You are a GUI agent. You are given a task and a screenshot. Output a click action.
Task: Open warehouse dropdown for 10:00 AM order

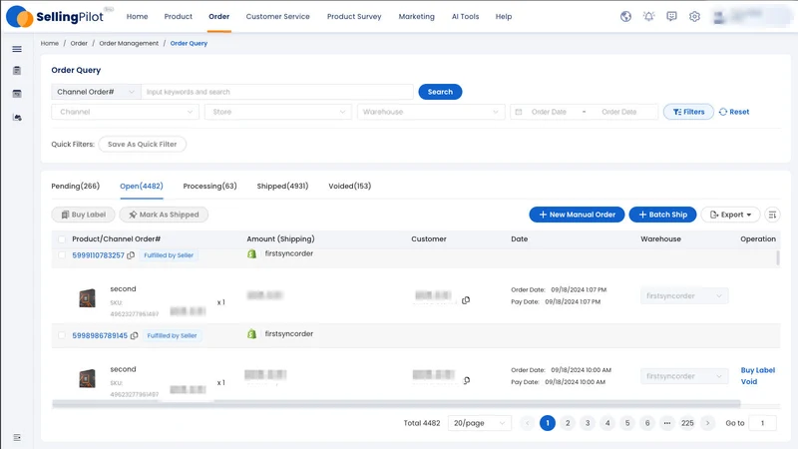point(684,376)
